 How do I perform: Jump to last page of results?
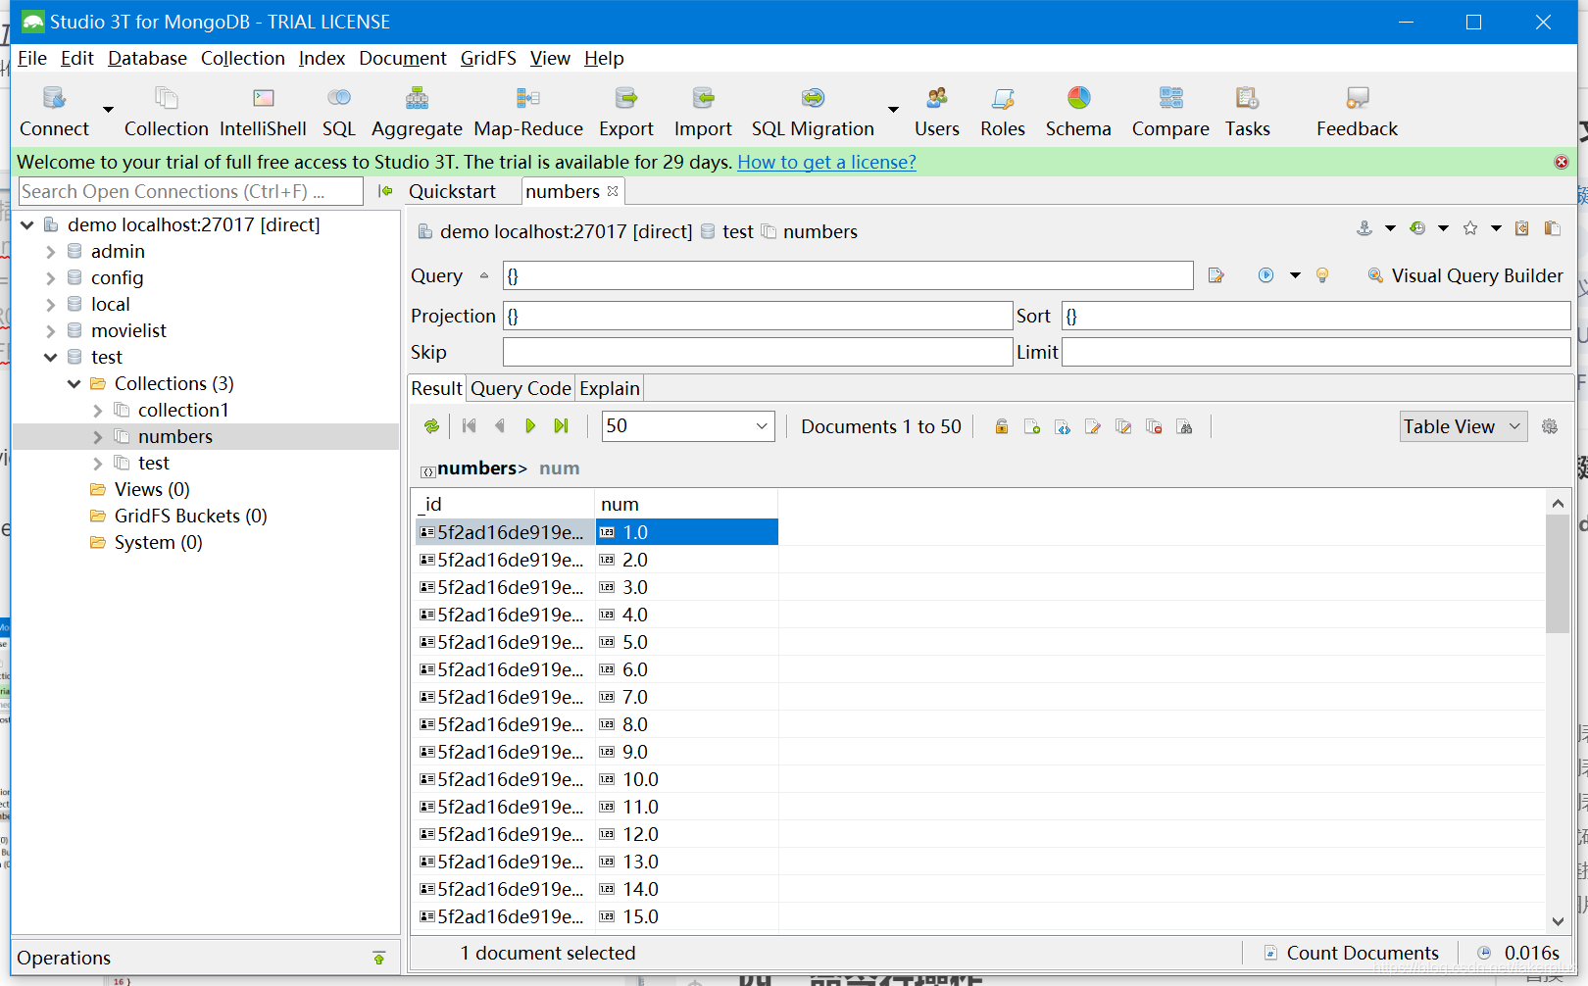[x=561, y=426]
